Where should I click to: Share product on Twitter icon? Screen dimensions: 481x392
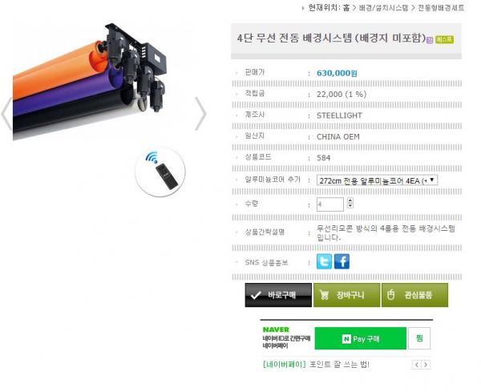click(324, 261)
